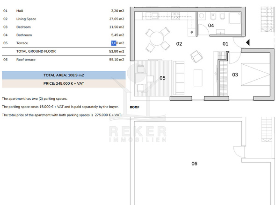Click the Living Space row label

(26, 19)
